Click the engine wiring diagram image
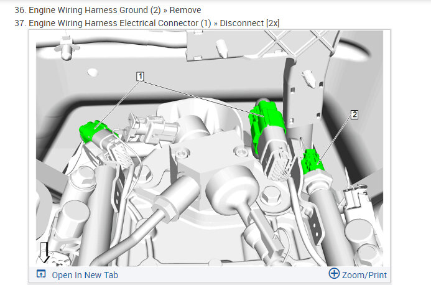Viewport: 431px width, 285px height. pyautogui.click(x=210, y=148)
